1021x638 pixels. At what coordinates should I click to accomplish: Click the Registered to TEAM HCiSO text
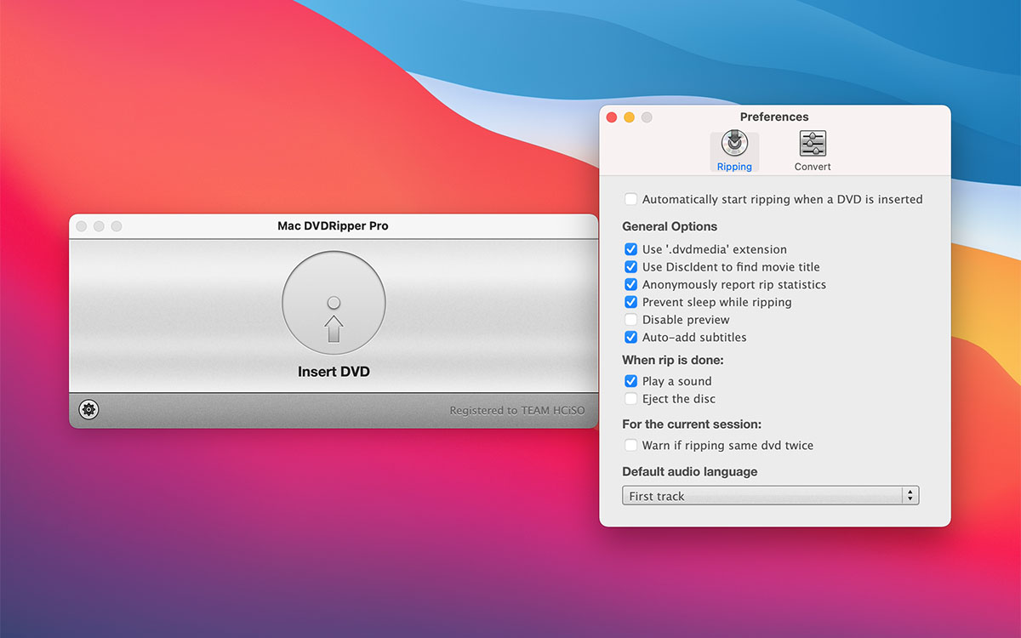click(517, 411)
